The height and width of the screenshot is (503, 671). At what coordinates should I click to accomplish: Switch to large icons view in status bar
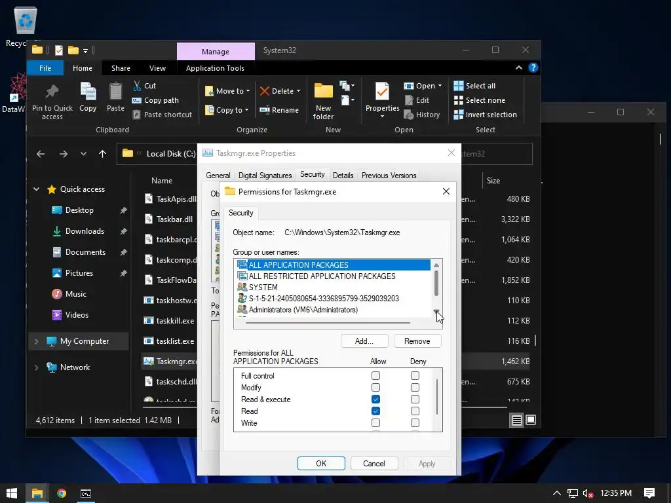pyautogui.click(x=531, y=420)
